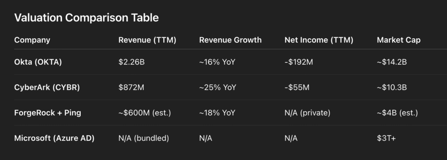Select the Revenue Growth column header
This screenshot has width=447, height=160.
click(230, 40)
